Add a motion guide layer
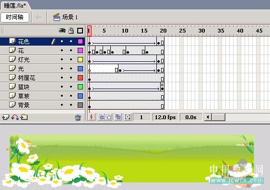Image resolution: width=270 pixels, height=190 pixels. tap(15, 117)
